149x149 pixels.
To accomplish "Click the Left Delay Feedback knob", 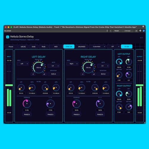I will pos(27,104).
